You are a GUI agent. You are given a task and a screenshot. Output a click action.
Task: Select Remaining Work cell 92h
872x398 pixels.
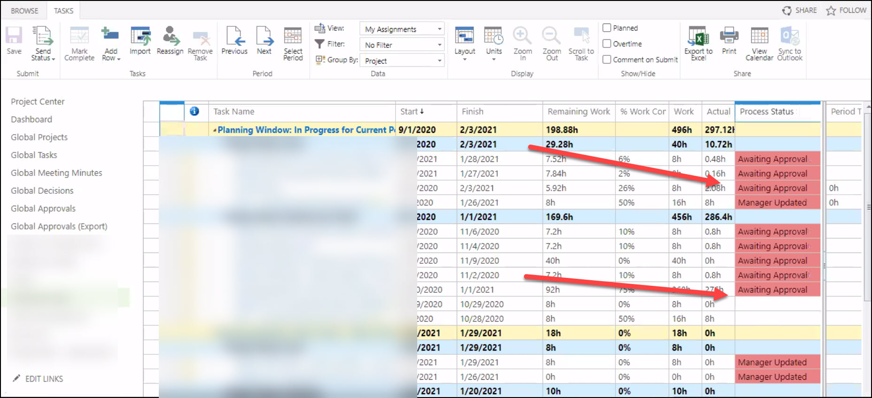[579, 290]
